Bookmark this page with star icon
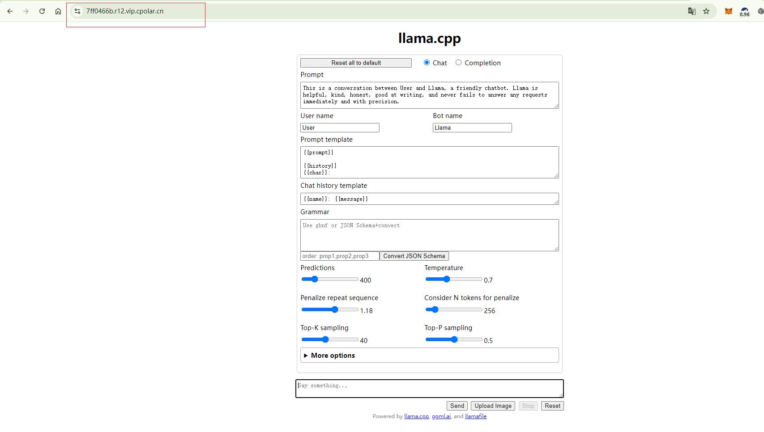764x432 pixels. (x=706, y=11)
